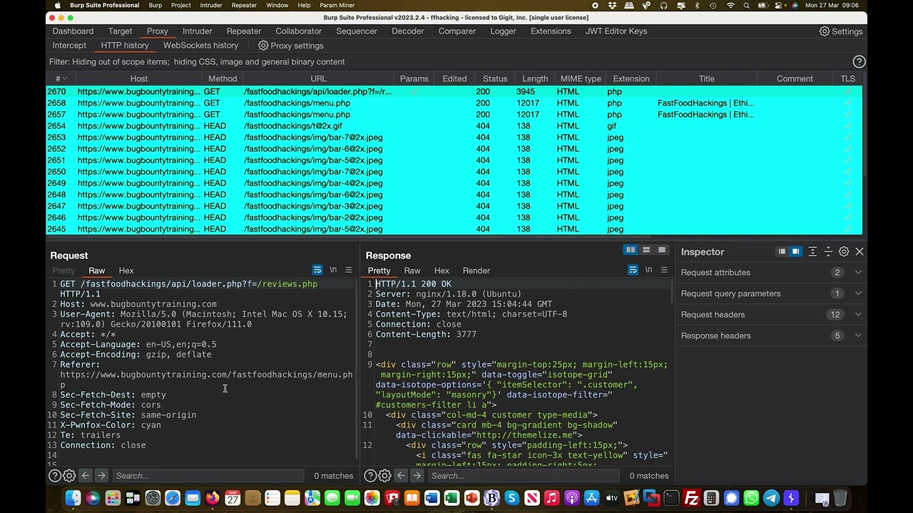Go to previous match in Request search
Screen dimensions: 913x513
[x=86, y=476]
